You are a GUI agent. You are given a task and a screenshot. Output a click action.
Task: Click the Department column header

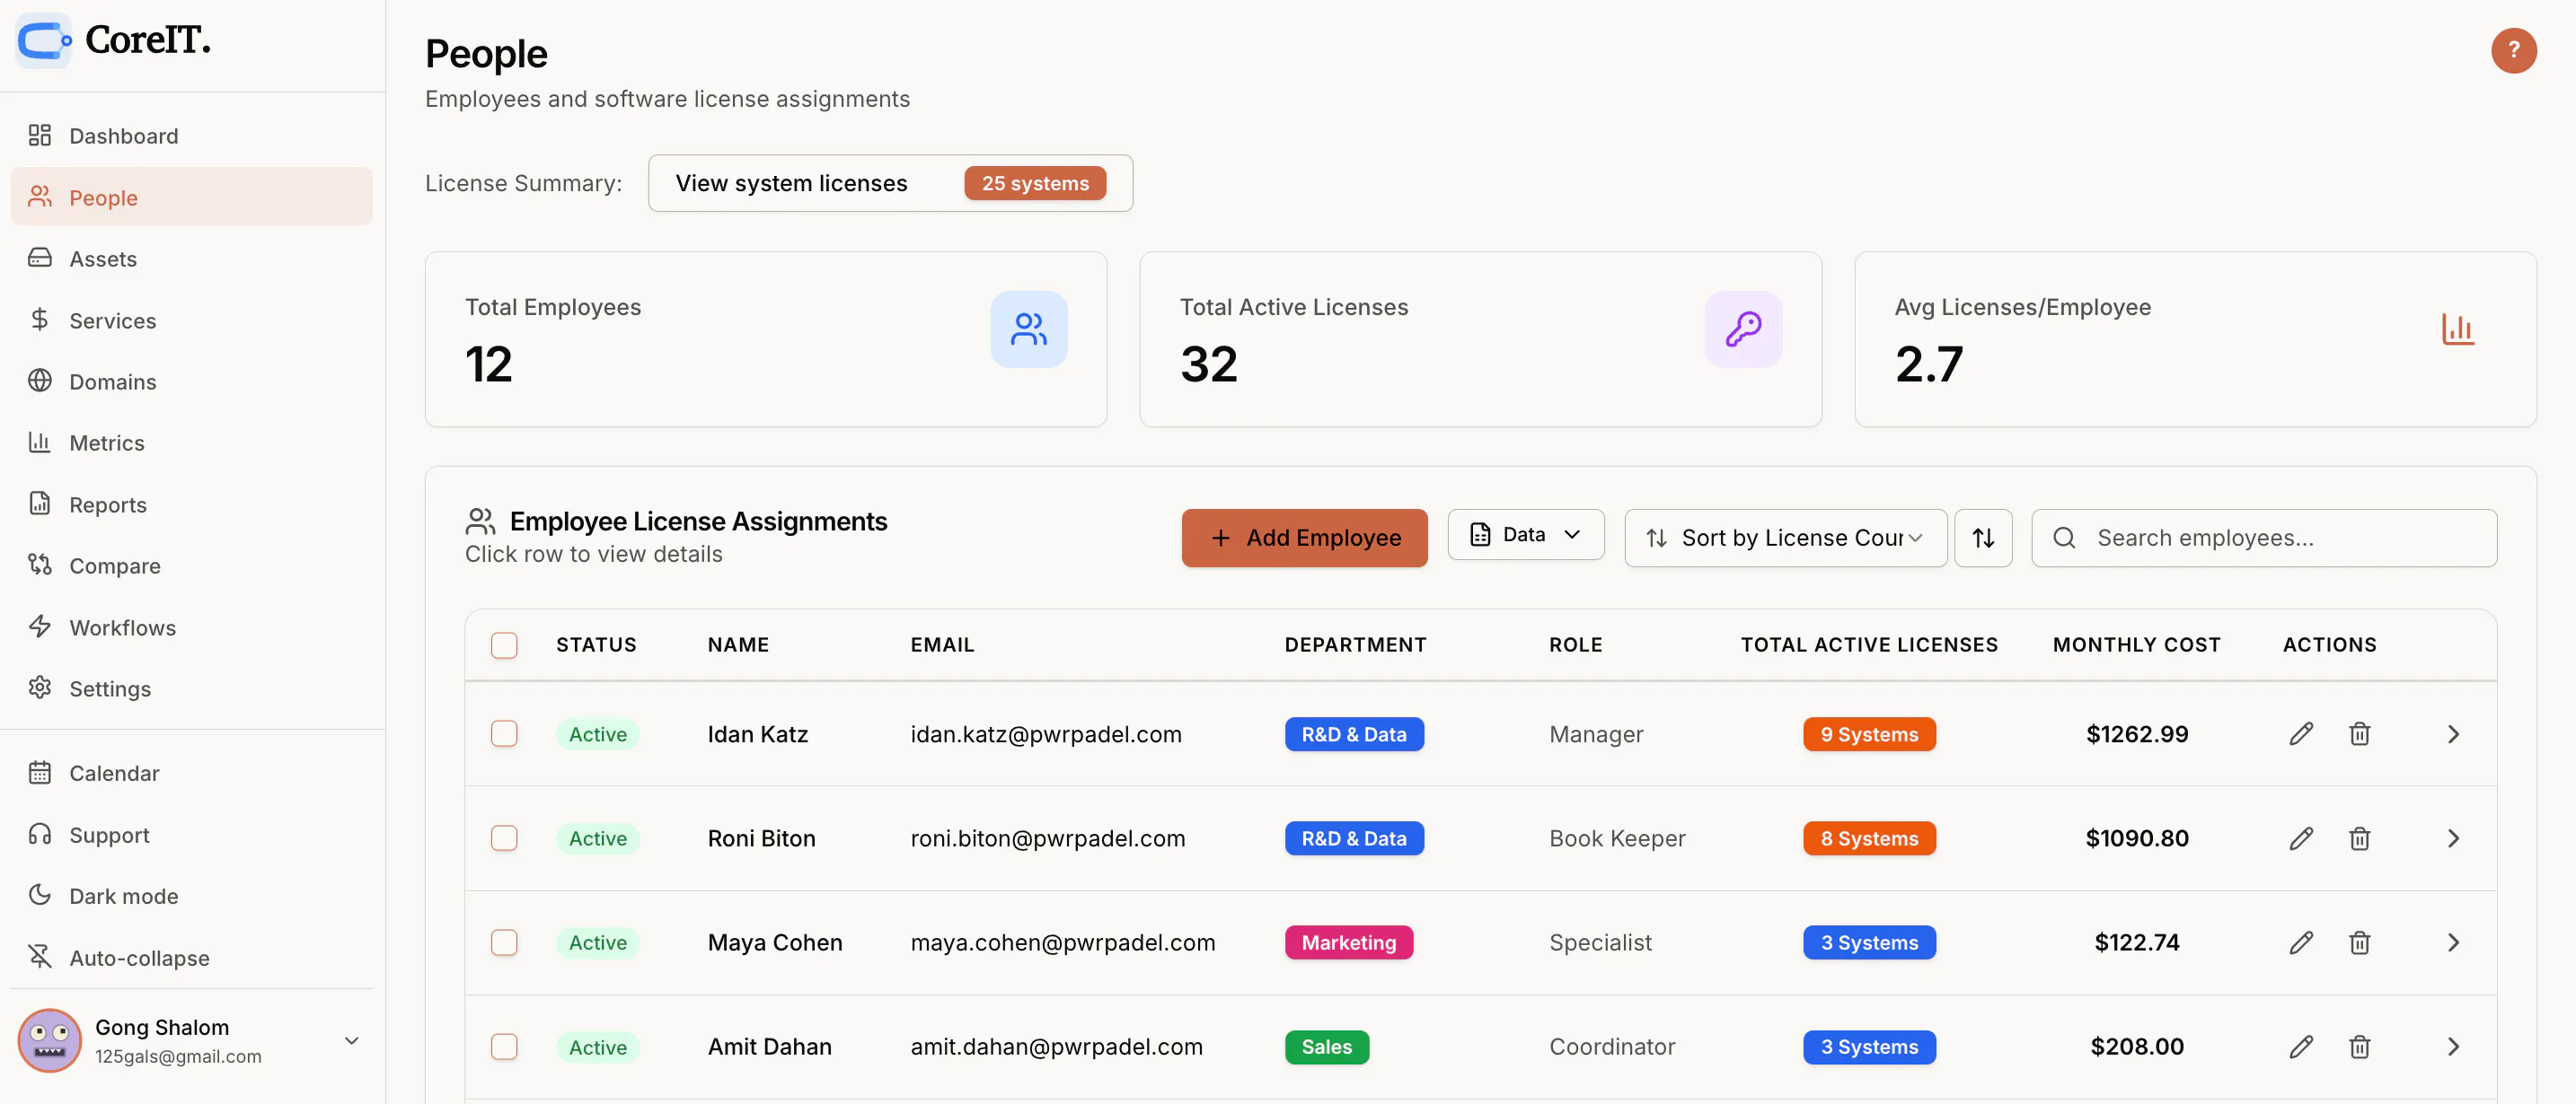tap(1355, 644)
